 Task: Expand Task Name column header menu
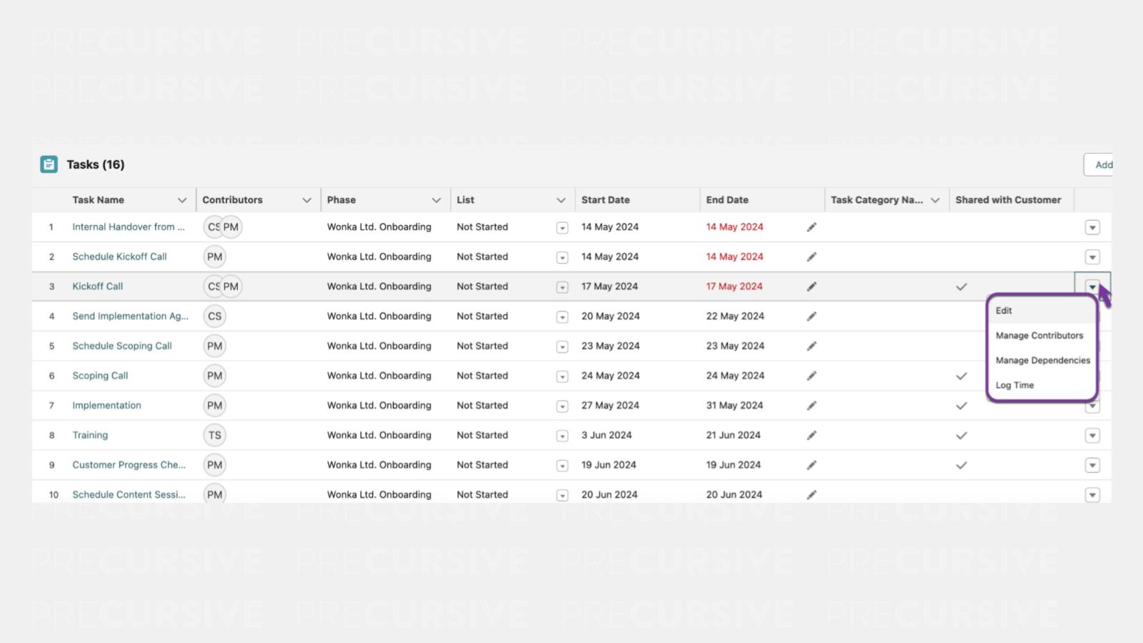181,200
